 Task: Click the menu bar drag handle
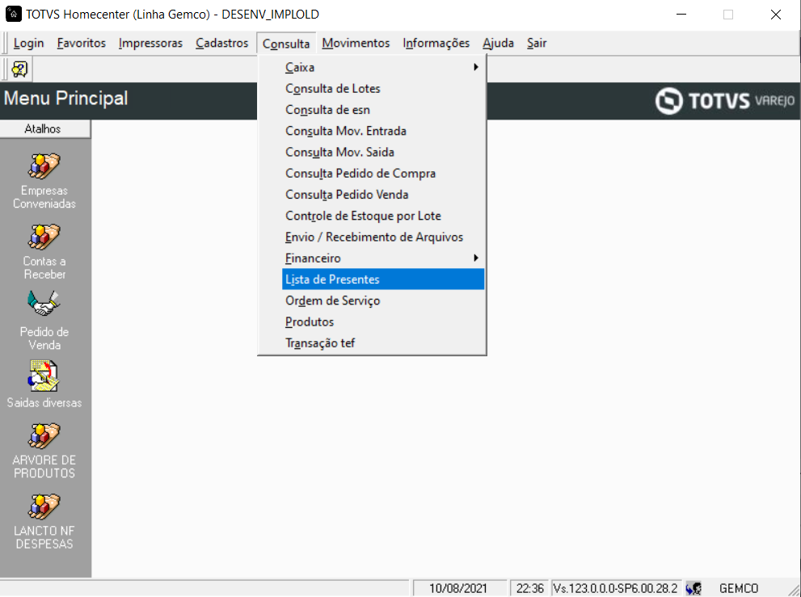point(6,44)
